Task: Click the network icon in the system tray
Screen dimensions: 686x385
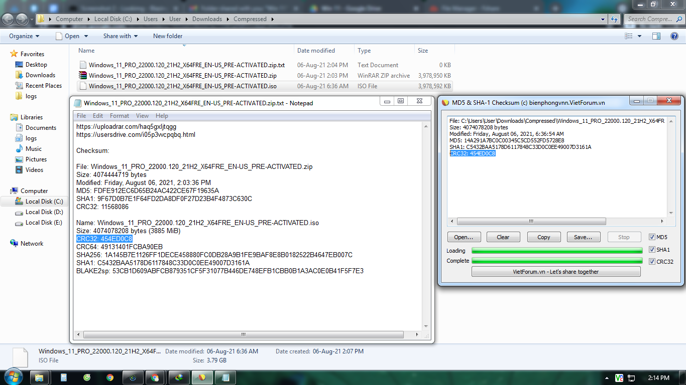Action: tap(632, 377)
